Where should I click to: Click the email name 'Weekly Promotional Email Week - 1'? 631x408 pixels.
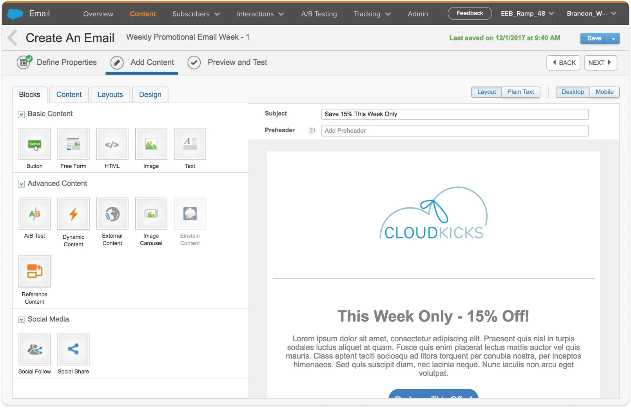tap(188, 37)
